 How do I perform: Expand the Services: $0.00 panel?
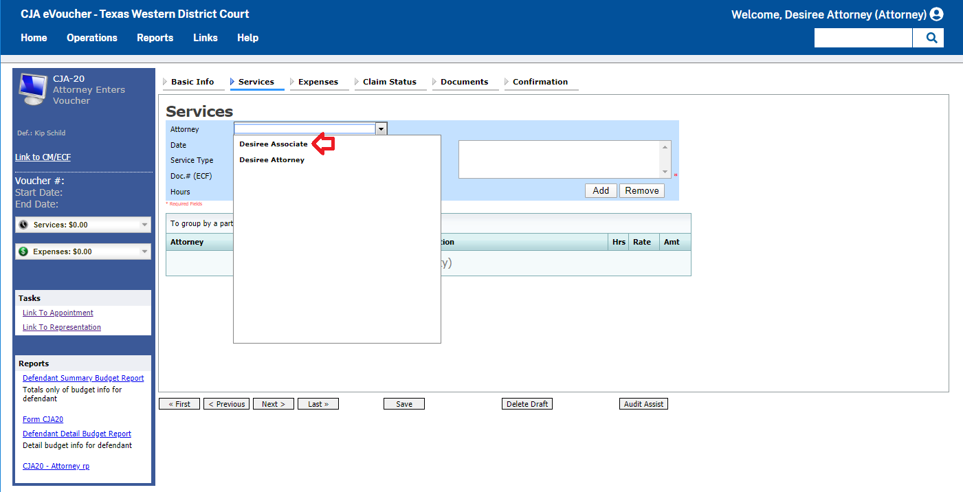[x=144, y=225]
